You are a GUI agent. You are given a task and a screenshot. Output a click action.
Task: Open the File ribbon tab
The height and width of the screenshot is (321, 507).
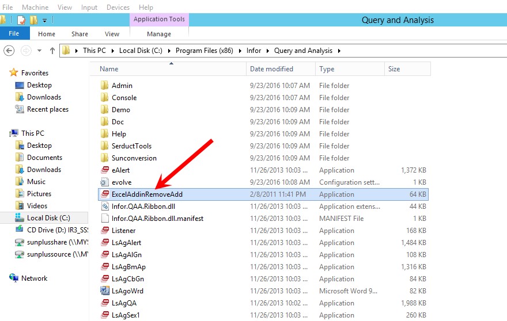point(14,33)
